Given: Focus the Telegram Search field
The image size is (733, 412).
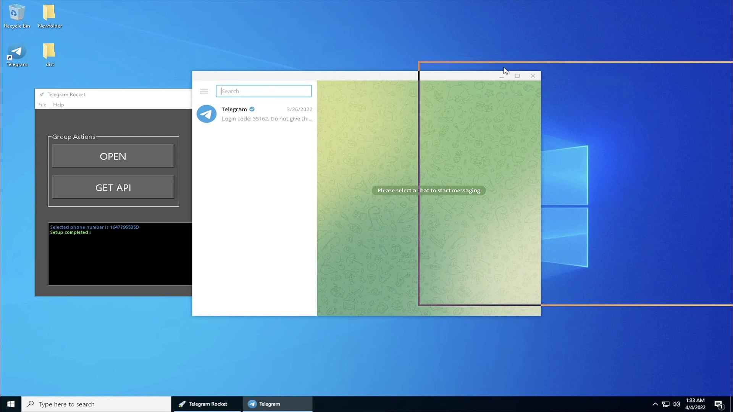Looking at the screenshot, I should point(264,91).
